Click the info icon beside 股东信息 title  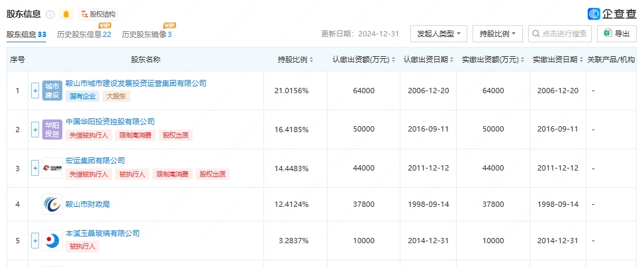[x=50, y=15]
